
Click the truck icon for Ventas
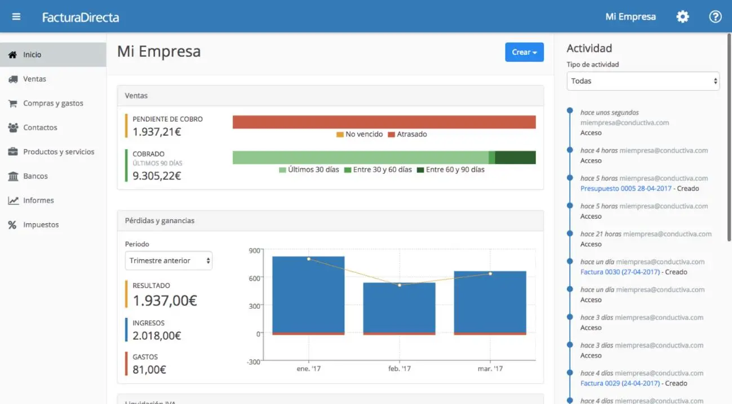pyautogui.click(x=13, y=79)
